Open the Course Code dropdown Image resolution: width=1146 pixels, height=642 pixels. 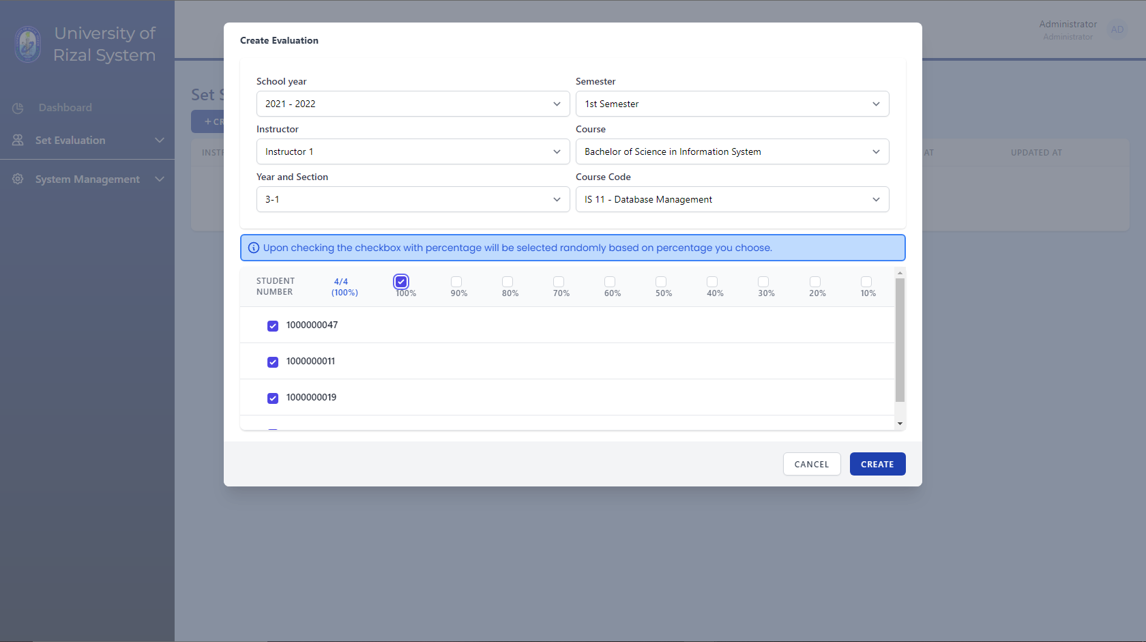pyautogui.click(x=732, y=199)
